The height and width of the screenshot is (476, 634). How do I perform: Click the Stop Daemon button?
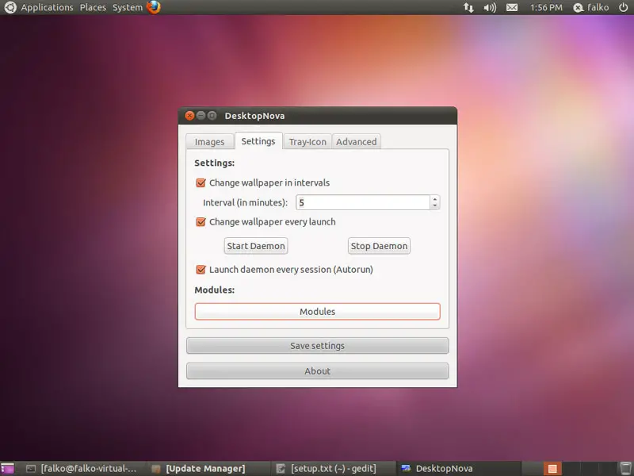380,246
